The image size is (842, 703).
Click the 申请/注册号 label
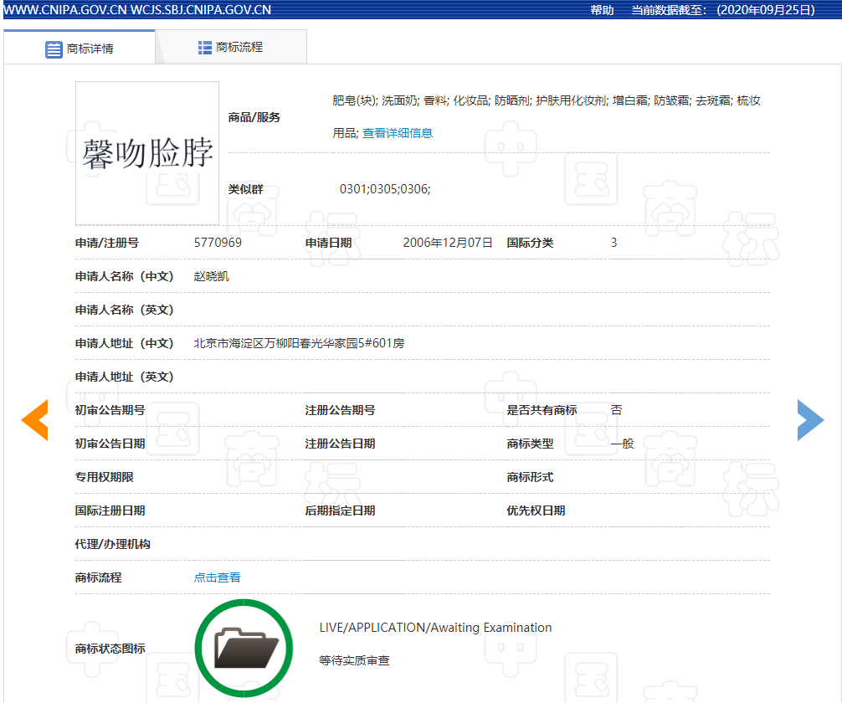[x=107, y=243]
